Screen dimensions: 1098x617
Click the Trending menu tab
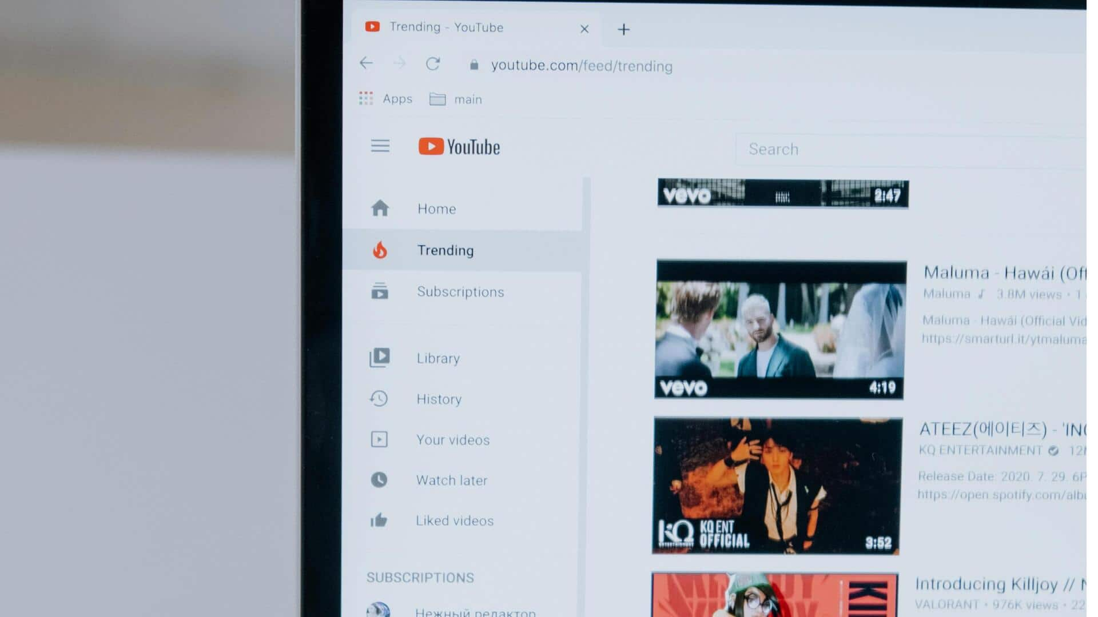tap(445, 250)
